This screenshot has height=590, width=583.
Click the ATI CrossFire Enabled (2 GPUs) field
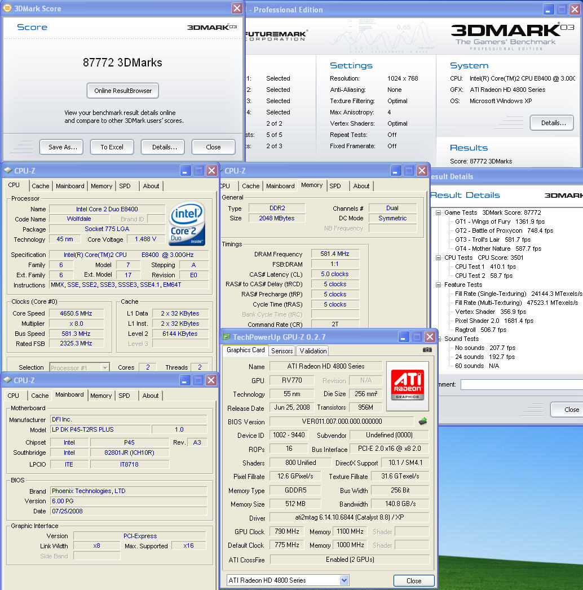[350, 560]
